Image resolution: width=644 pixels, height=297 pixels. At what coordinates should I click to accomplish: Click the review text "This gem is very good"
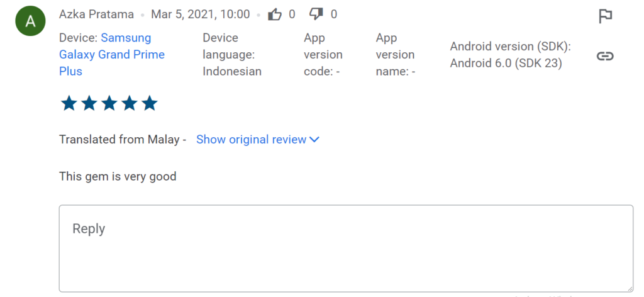point(118,176)
